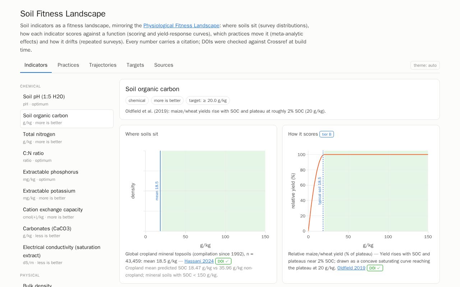Click the 'typical soil 18.5' chart label
The width and height of the screenshot is (460, 287).
tap(319, 190)
